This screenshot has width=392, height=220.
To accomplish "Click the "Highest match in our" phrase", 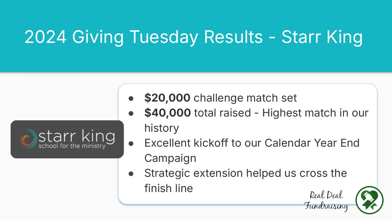I will [x=315, y=113].
